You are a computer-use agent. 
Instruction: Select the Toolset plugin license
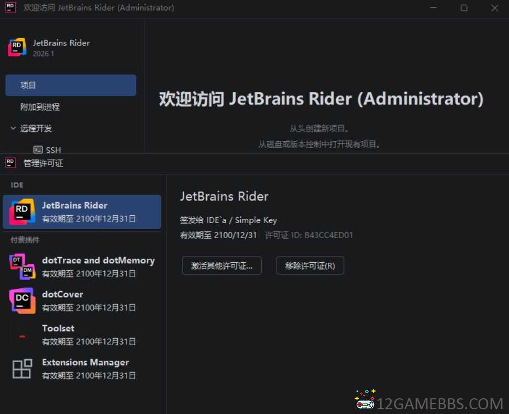[x=82, y=335]
